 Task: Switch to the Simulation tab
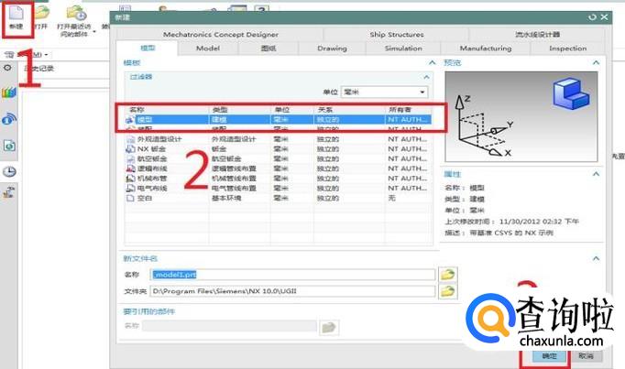403,49
